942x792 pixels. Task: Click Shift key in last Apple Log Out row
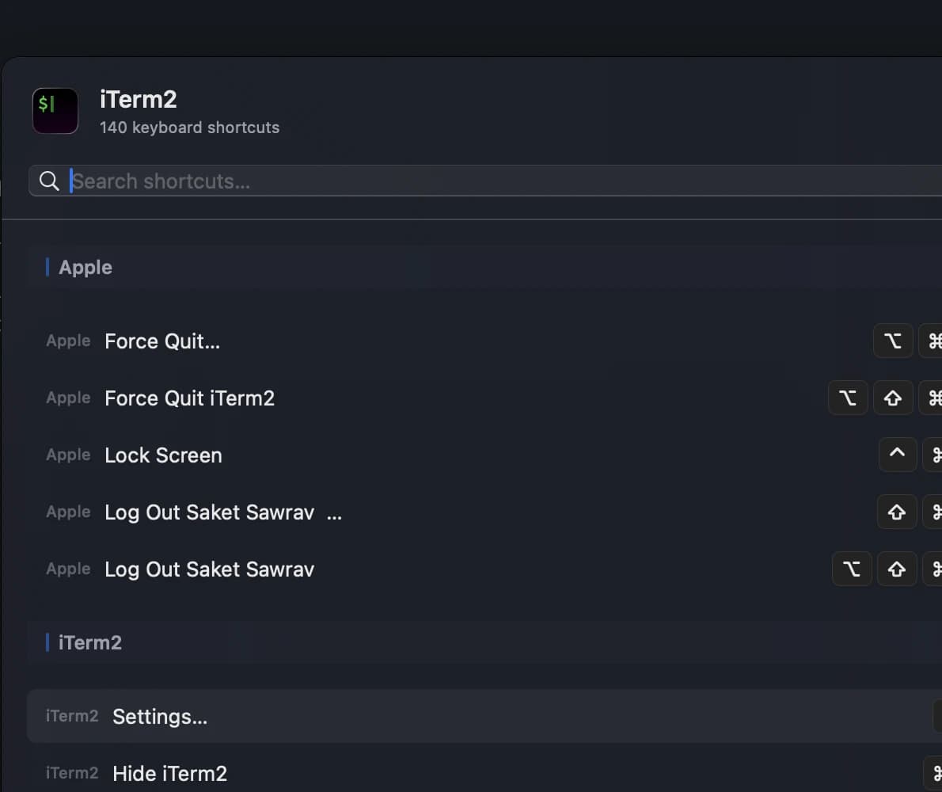pos(897,569)
